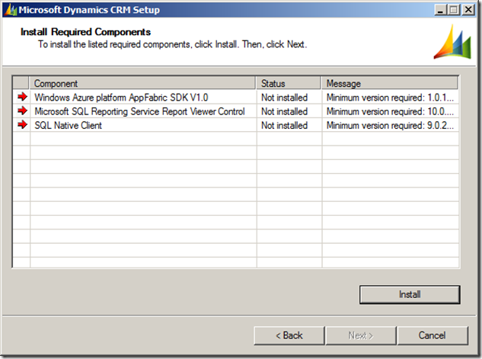Close the Microsoft Dynamics CRM Setup window
This screenshot has height=359, width=482.
click(x=470, y=9)
